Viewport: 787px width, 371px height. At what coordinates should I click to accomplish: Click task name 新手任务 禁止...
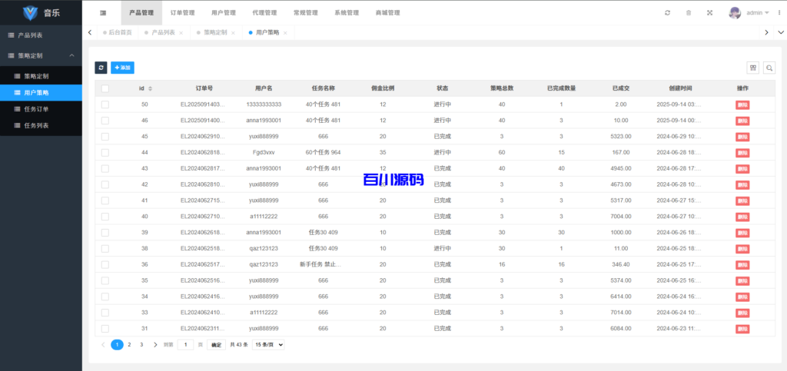320,265
